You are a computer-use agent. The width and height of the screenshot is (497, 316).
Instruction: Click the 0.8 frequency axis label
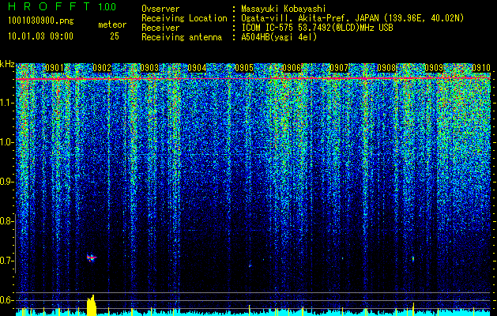pyautogui.click(x=7, y=221)
